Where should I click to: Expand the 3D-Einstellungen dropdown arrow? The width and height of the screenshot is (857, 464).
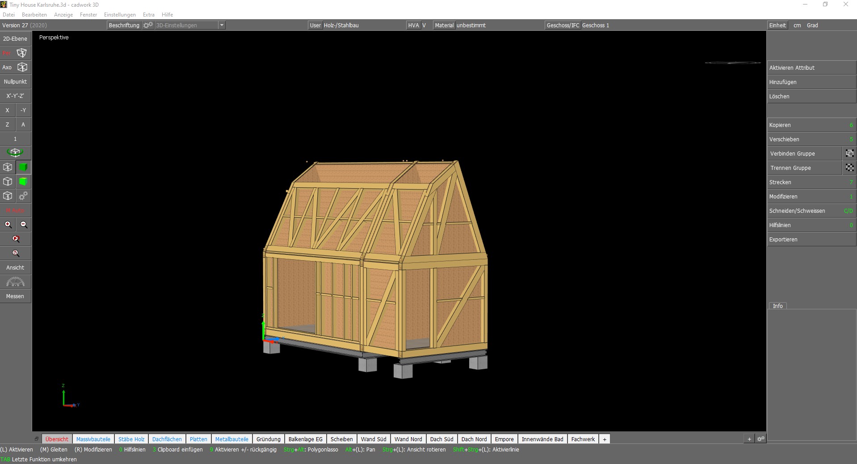(222, 25)
